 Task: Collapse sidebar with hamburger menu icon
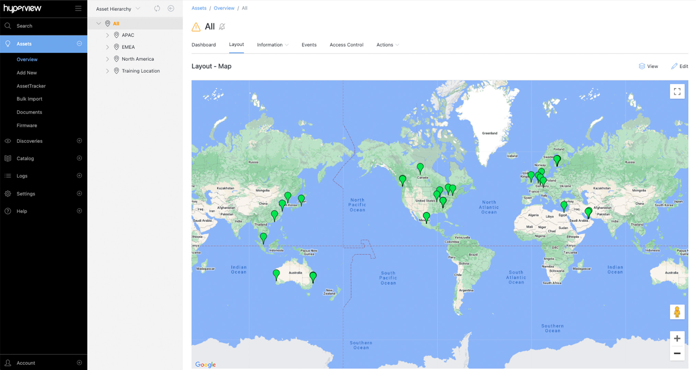point(78,8)
